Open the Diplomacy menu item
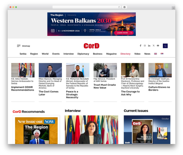The width and height of the screenshot is (183, 155). pyautogui.click(x=83, y=54)
